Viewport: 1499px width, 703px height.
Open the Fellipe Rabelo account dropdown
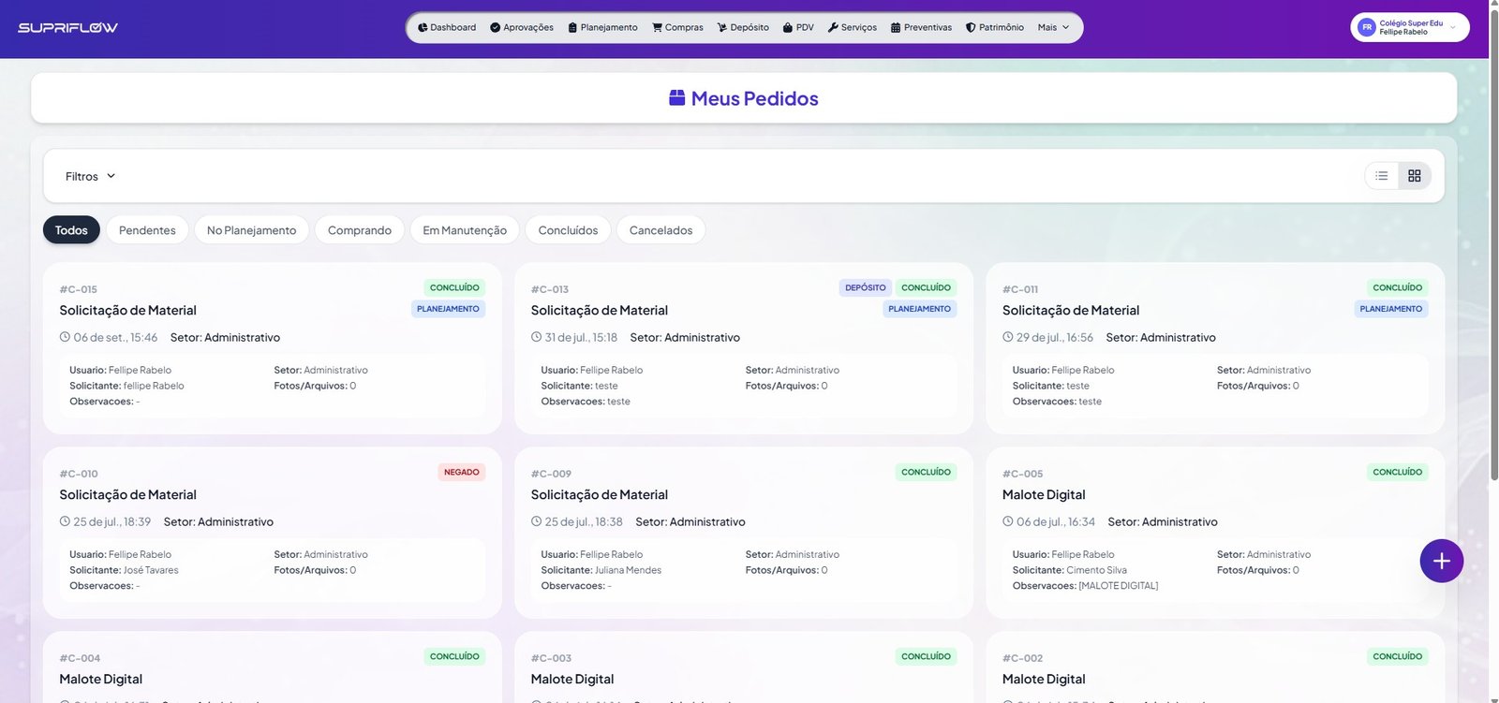click(x=1410, y=28)
